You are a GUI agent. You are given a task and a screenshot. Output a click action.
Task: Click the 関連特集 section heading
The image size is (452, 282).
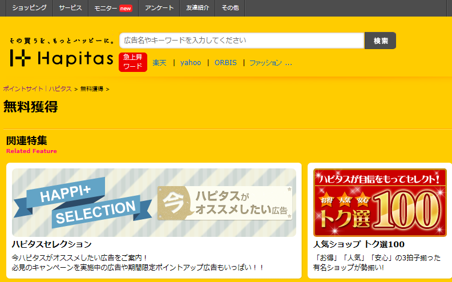(x=26, y=140)
